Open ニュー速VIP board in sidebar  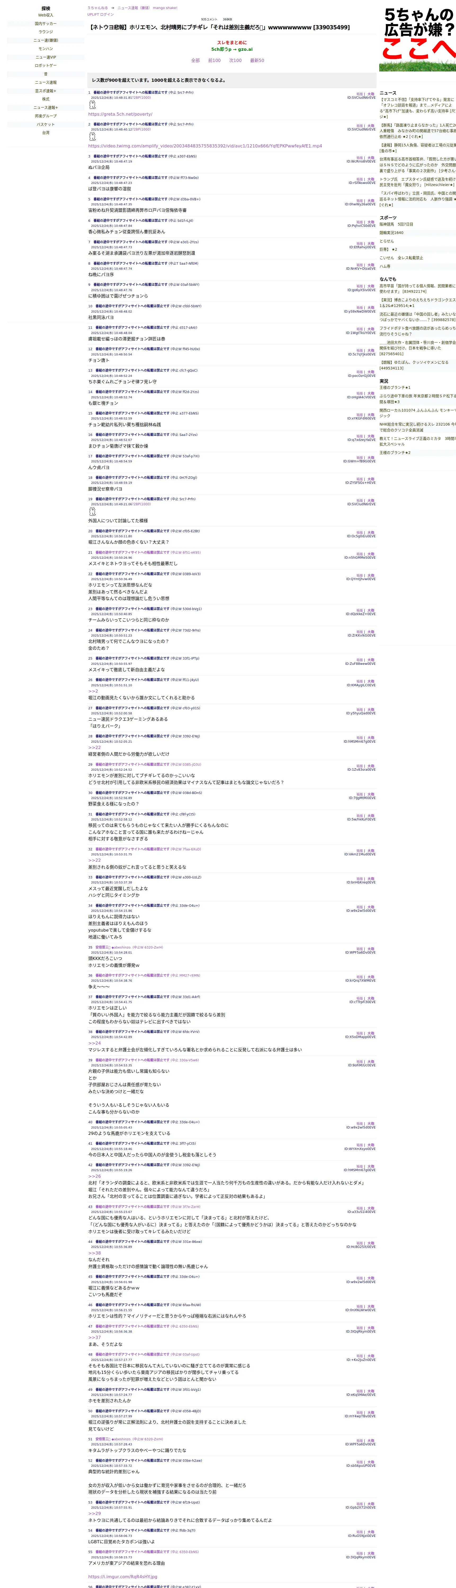(x=46, y=57)
